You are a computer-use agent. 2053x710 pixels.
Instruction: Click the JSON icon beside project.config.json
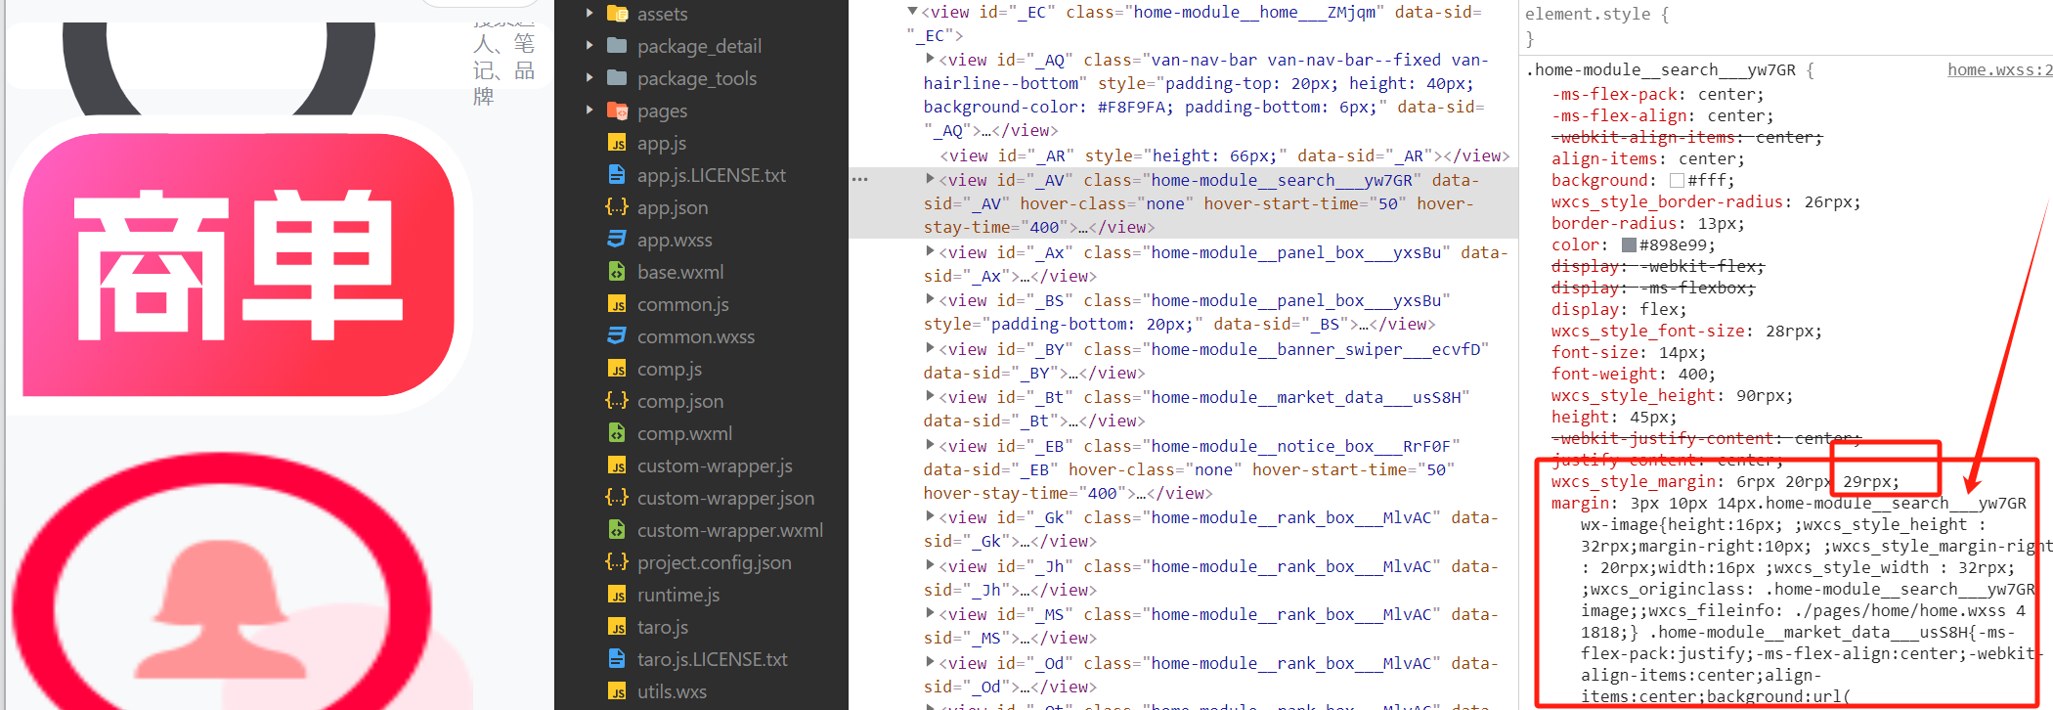[x=617, y=562]
